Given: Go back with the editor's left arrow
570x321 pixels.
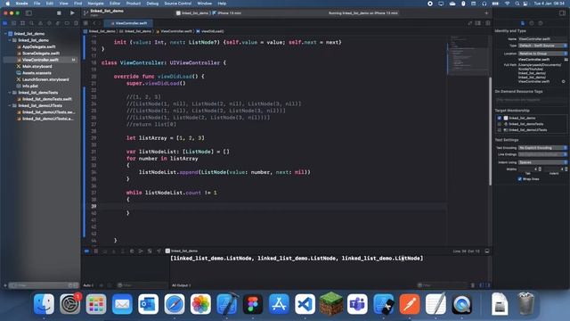Looking at the screenshot, I should [x=94, y=23].
